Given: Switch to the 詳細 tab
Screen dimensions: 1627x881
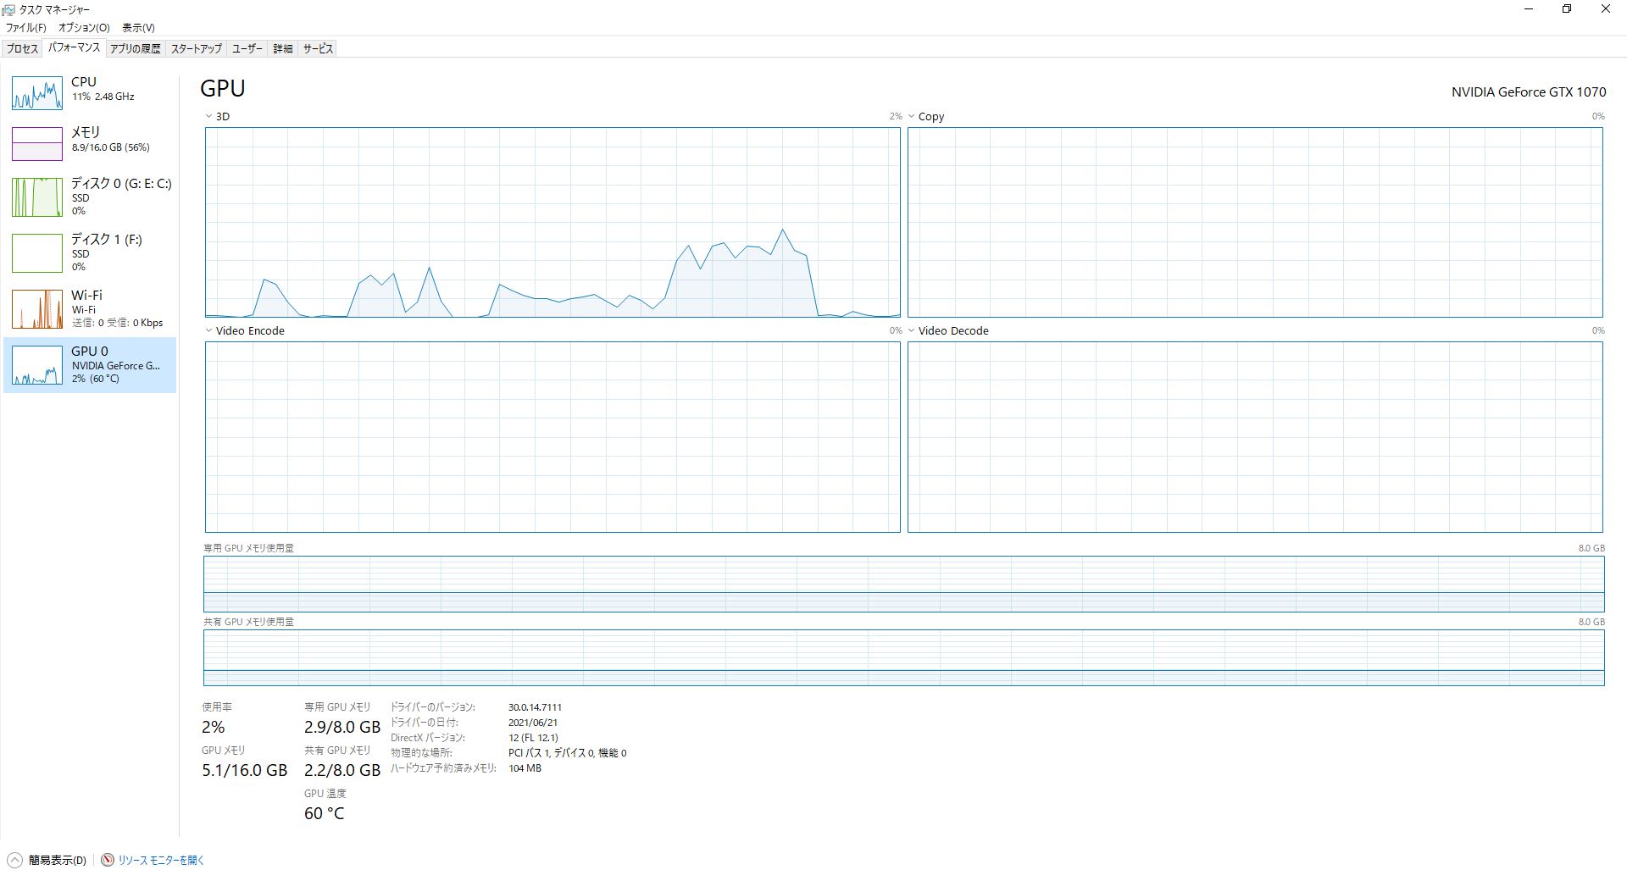Looking at the screenshot, I should pos(283,49).
